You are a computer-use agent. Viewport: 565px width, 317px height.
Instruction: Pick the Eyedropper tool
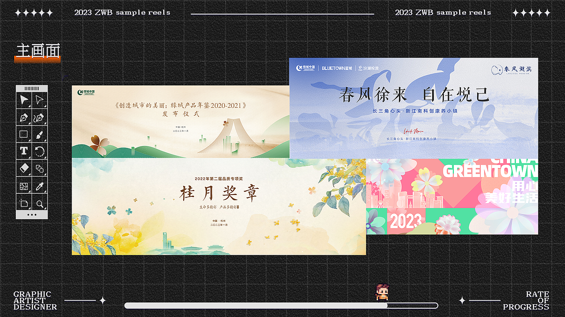pos(40,186)
